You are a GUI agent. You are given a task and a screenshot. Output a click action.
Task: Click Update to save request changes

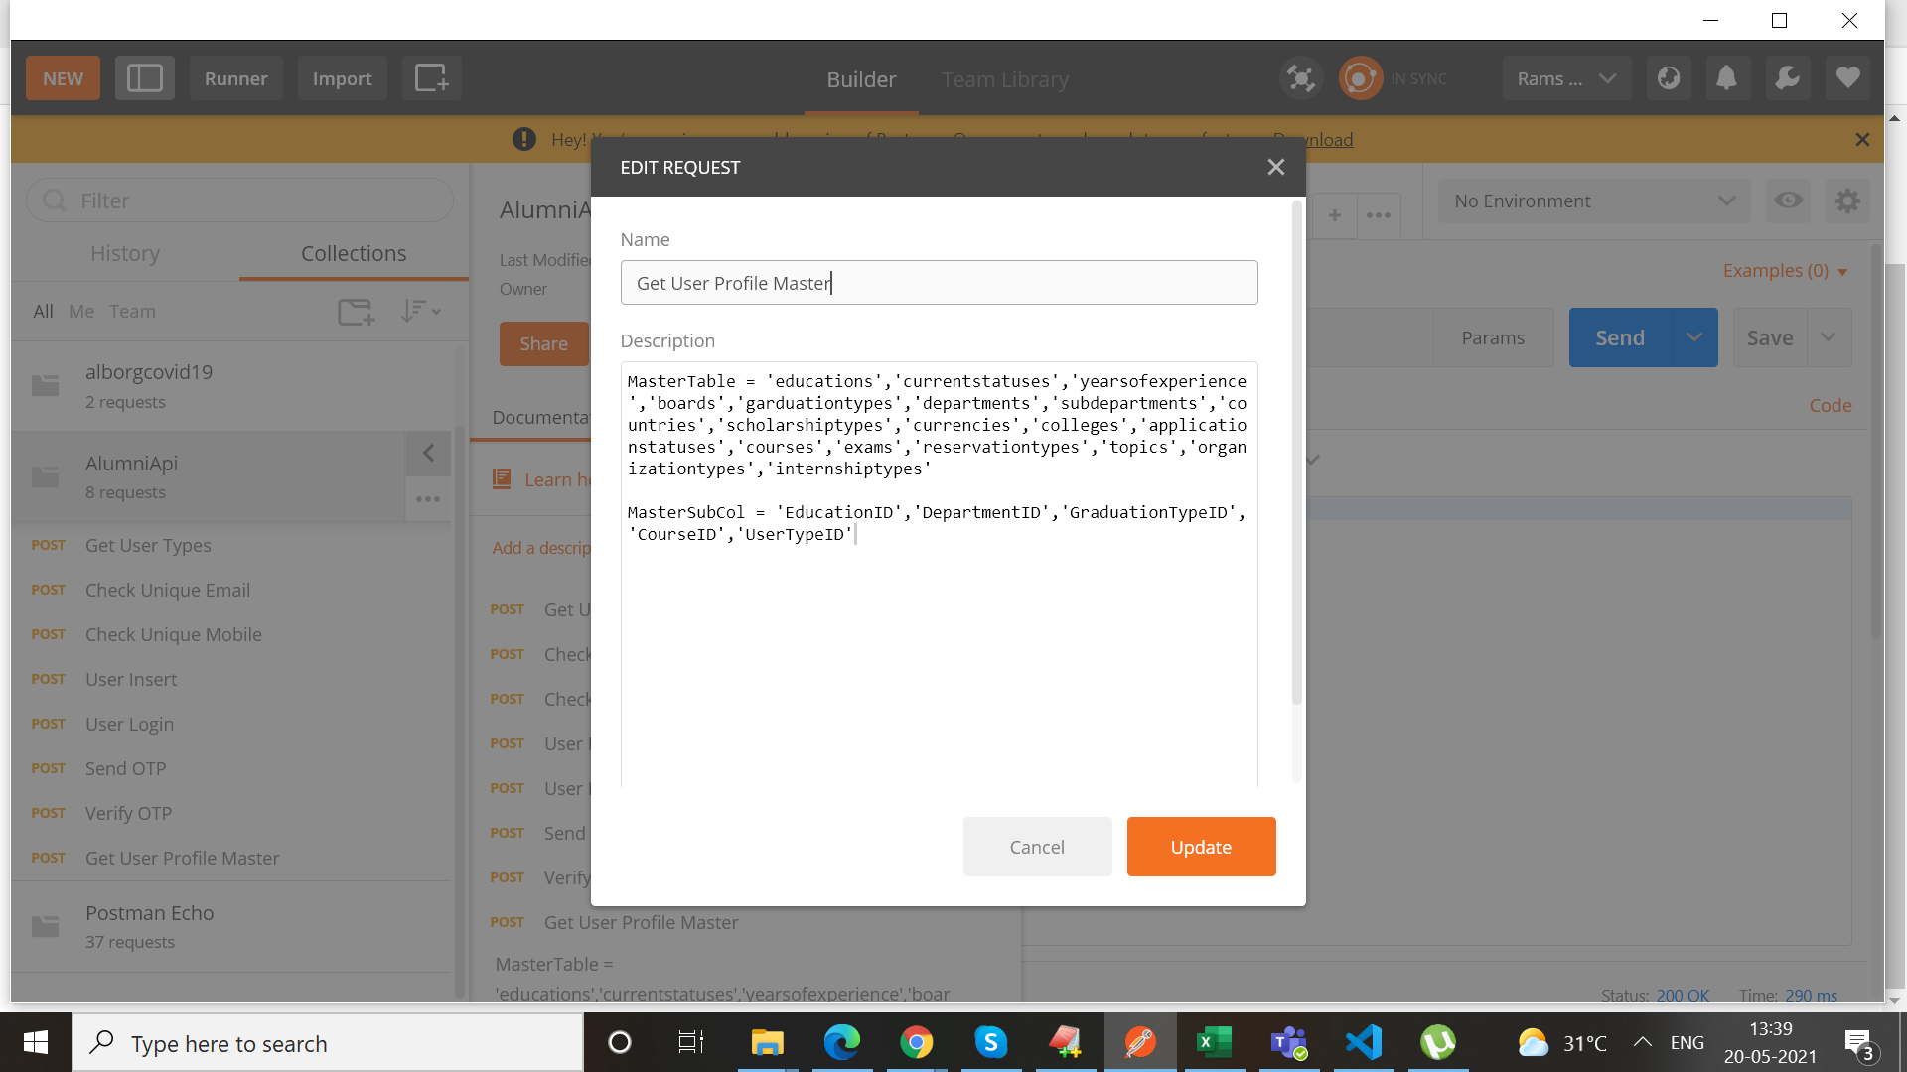1201,847
